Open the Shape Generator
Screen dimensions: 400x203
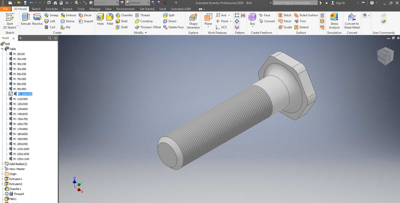click(193, 21)
